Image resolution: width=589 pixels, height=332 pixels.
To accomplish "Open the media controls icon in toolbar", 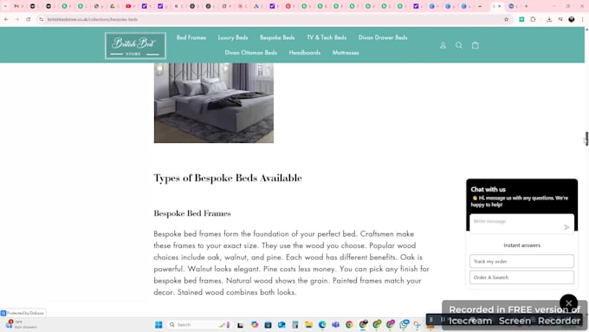I will (560, 19).
